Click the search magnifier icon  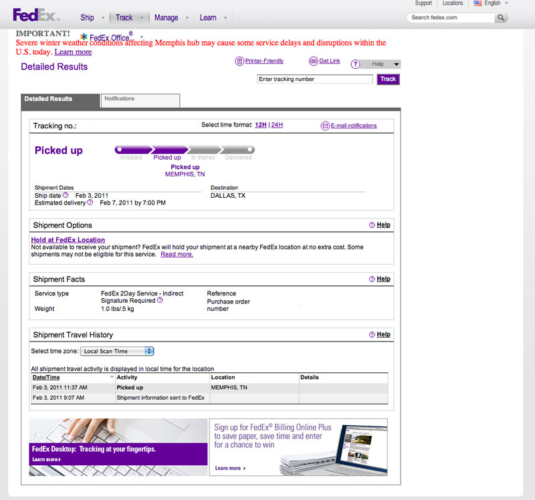point(501,17)
